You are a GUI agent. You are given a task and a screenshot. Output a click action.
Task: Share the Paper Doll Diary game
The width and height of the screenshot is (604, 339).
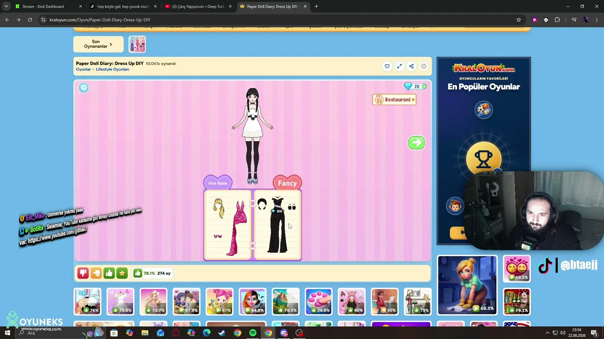[411, 66]
